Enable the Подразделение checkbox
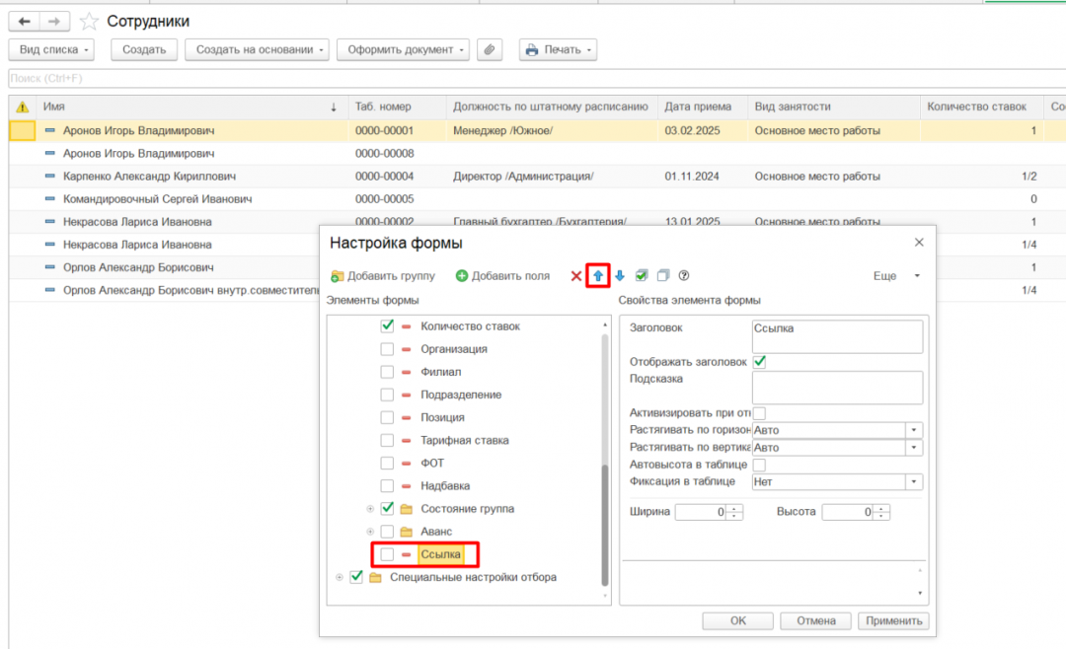The width and height of the screenshot is (1066, 649). (387, 395)
